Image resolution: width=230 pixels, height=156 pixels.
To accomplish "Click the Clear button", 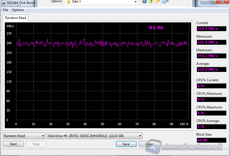I will pyautogui.click(x=149, y=144).
